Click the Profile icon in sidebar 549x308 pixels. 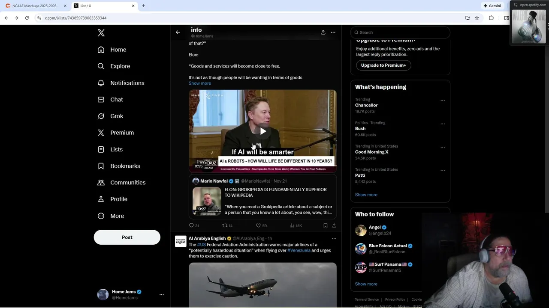pyautogui.click(x=101, y=199)
